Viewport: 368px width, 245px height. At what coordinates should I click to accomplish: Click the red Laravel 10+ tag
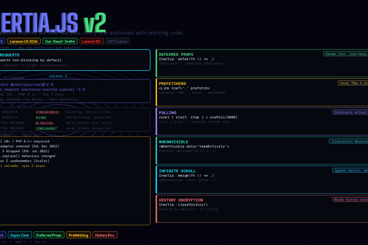pyautogui.click(x=91, y=41)
